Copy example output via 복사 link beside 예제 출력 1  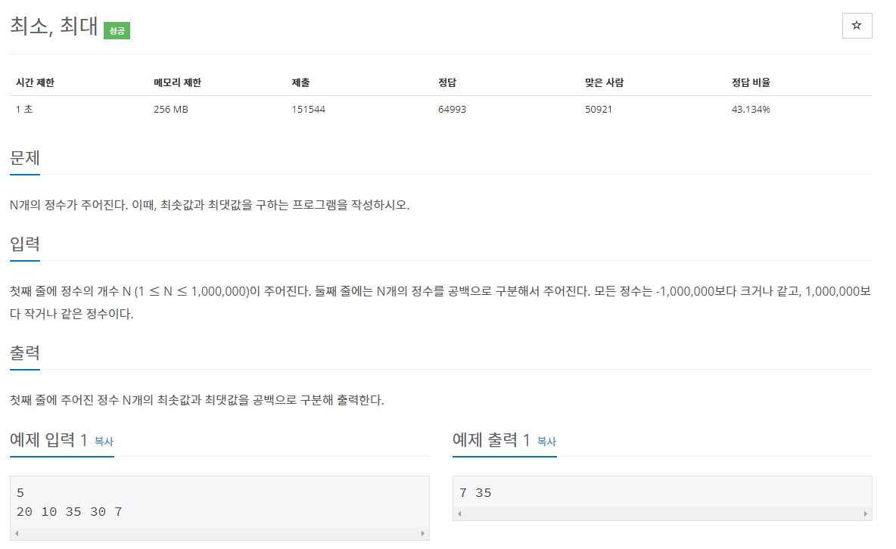coord(546,442)
